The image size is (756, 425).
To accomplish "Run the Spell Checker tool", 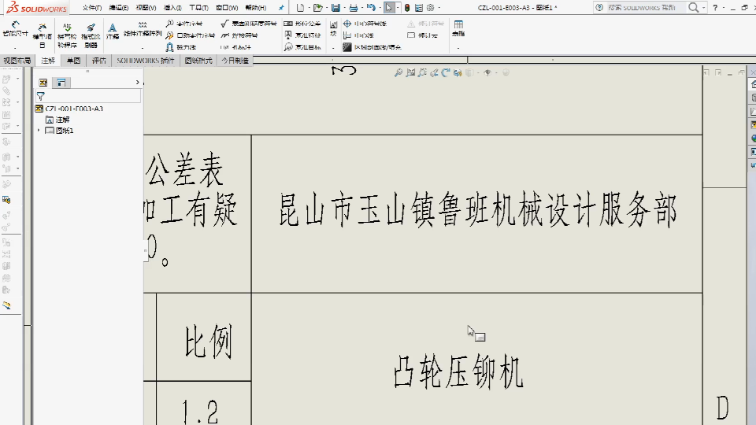I will click(67, 35).
